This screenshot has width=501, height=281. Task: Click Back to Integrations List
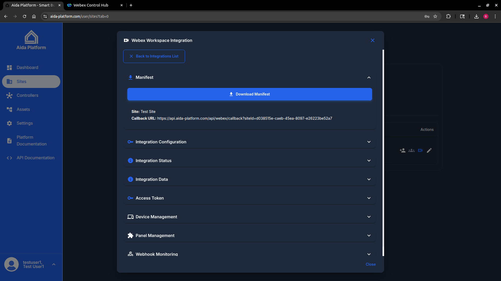154,56
